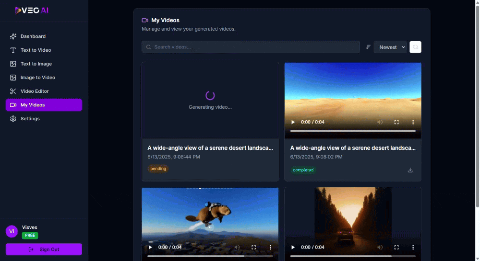Image resolution: width=480 pixels, height=261 pixels.
Task: Click the Vi user avatar
Action: [x=12, y=231]
